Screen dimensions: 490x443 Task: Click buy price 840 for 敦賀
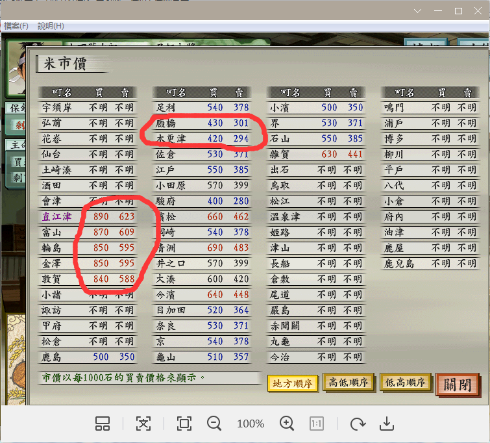click(101, 279)
